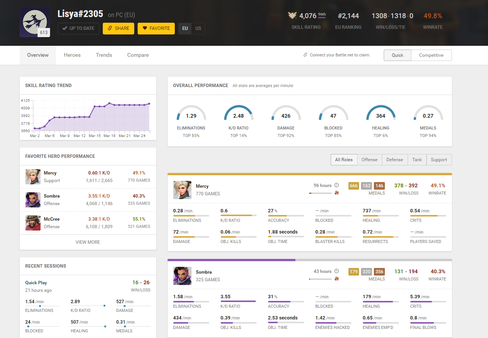This screenshot has width=488, height=338.
Task: Click Sombra 40.3% winrate in favorites list
Action: click(139, 196)
